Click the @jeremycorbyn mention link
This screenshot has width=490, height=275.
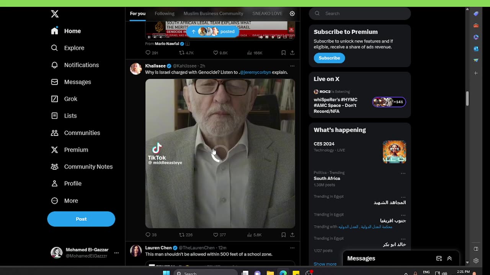click(x=255, y=72)
